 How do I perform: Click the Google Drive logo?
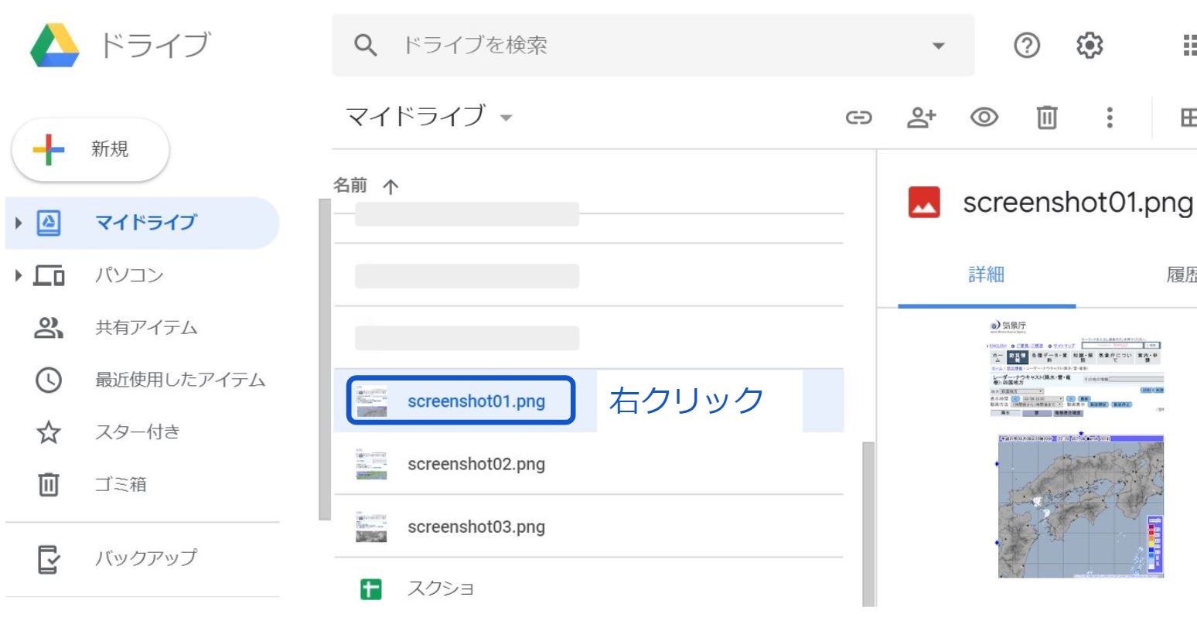(x=55, y=45)
